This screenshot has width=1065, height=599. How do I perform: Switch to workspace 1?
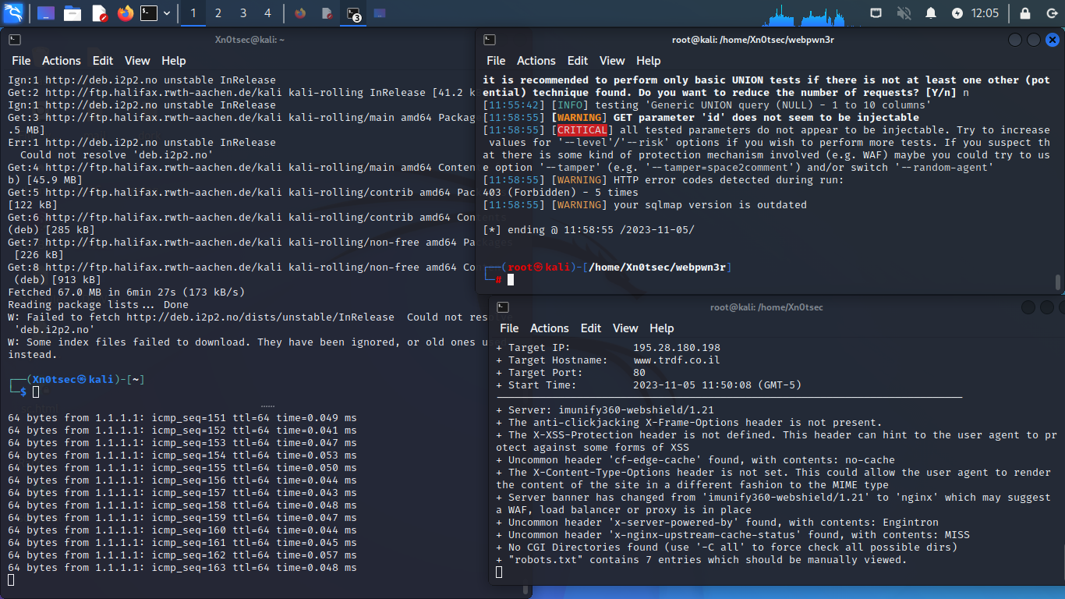point(193,13)
